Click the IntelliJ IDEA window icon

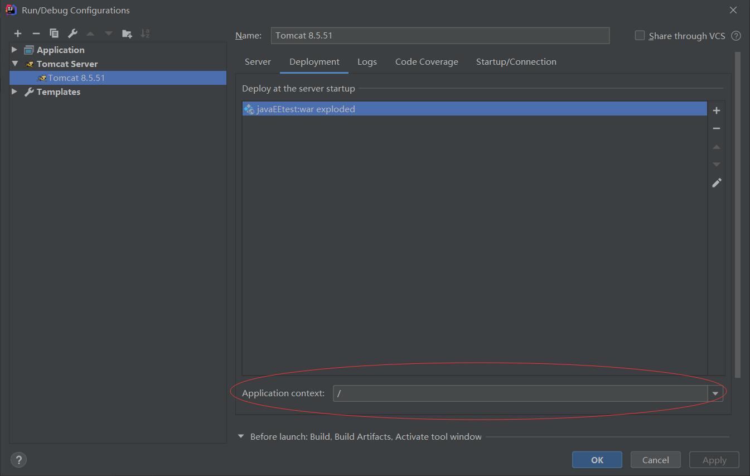pos(11,9)
